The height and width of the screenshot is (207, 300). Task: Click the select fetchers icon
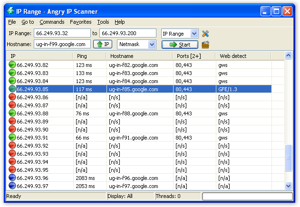coord(205,45)
